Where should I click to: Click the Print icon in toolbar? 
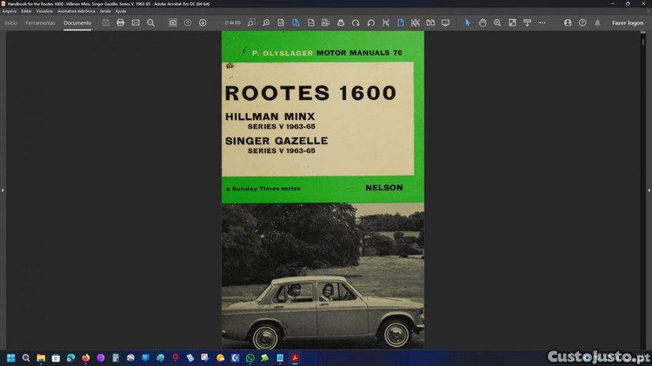coord(121,23)
